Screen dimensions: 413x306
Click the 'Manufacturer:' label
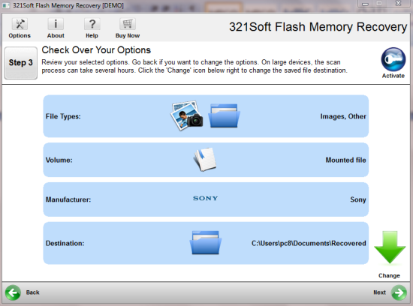68,199
